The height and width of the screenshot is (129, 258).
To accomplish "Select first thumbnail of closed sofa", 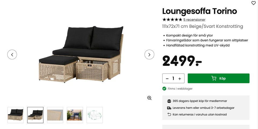I will pos(16,115).
